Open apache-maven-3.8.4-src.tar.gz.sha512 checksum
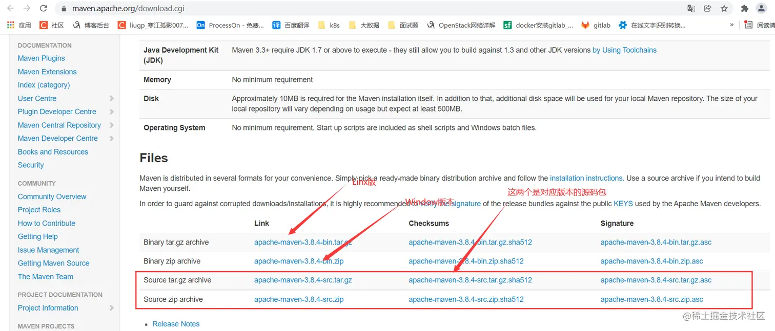This screenshot has height=331, width=775. pyautogui.click(x=470, y=280)
